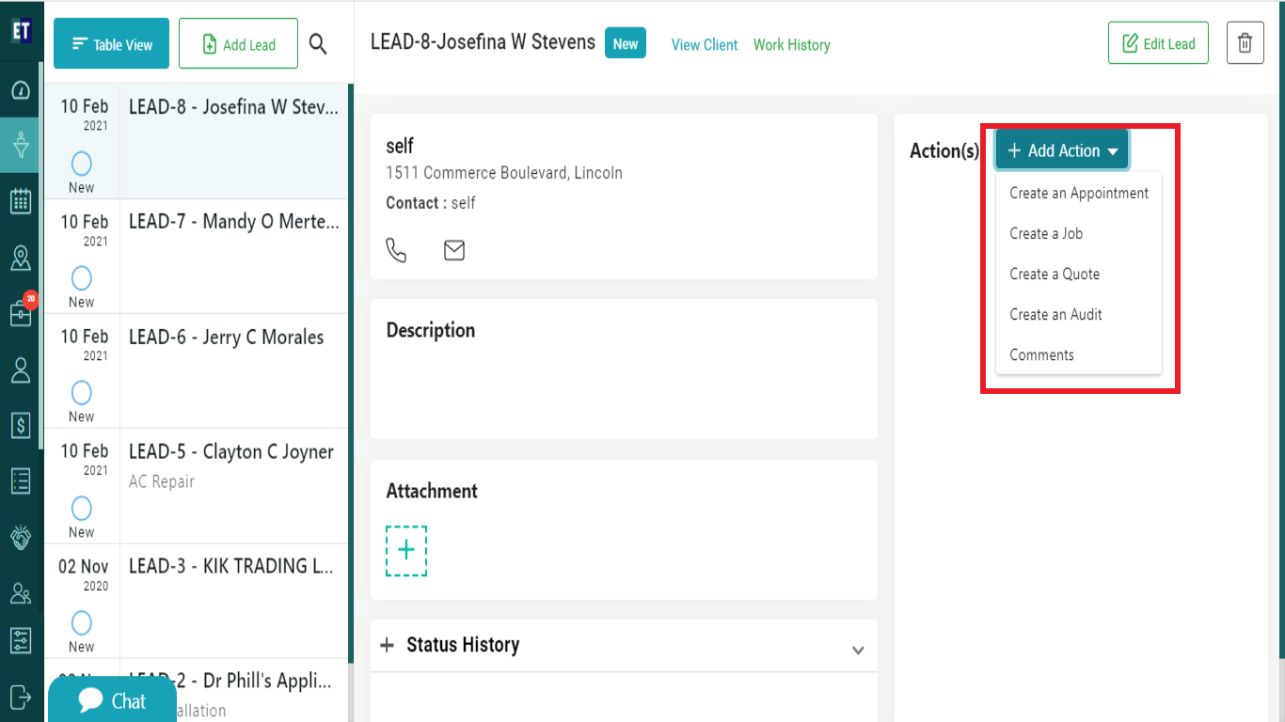Screen dimensions: 1285x722
Task: Switch to Table View
Action: click(x=111, y=44)
